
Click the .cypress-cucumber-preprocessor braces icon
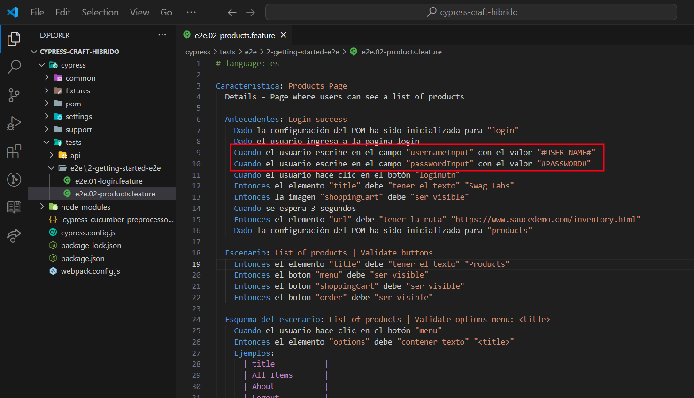point(53,219)
